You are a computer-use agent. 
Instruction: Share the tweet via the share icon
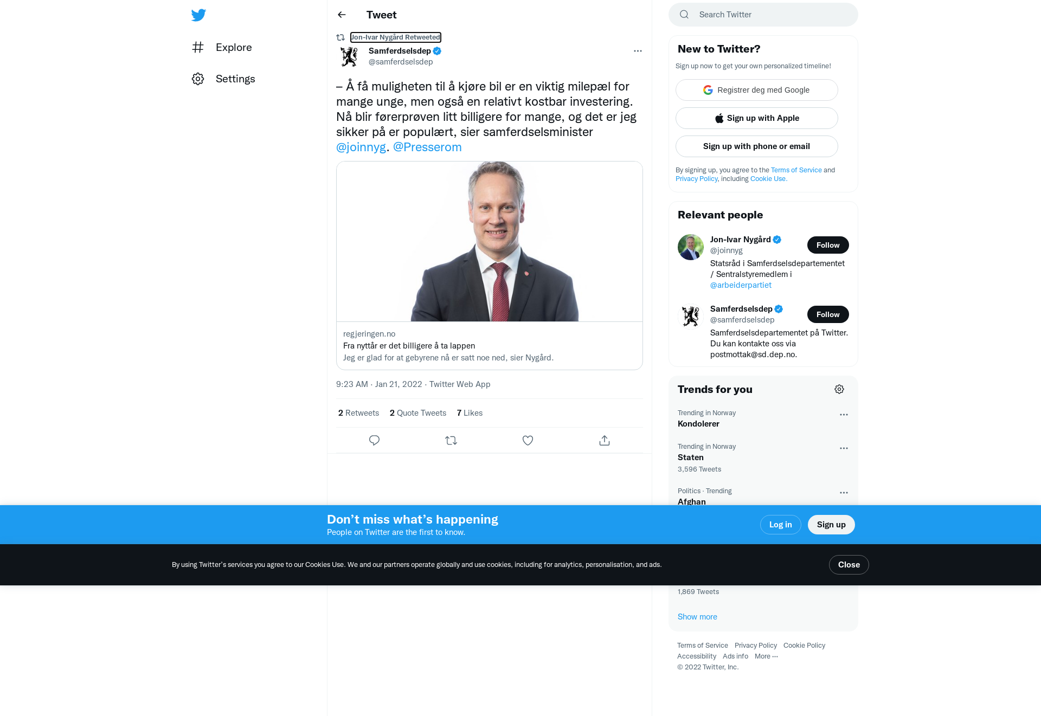pos(605,441)
